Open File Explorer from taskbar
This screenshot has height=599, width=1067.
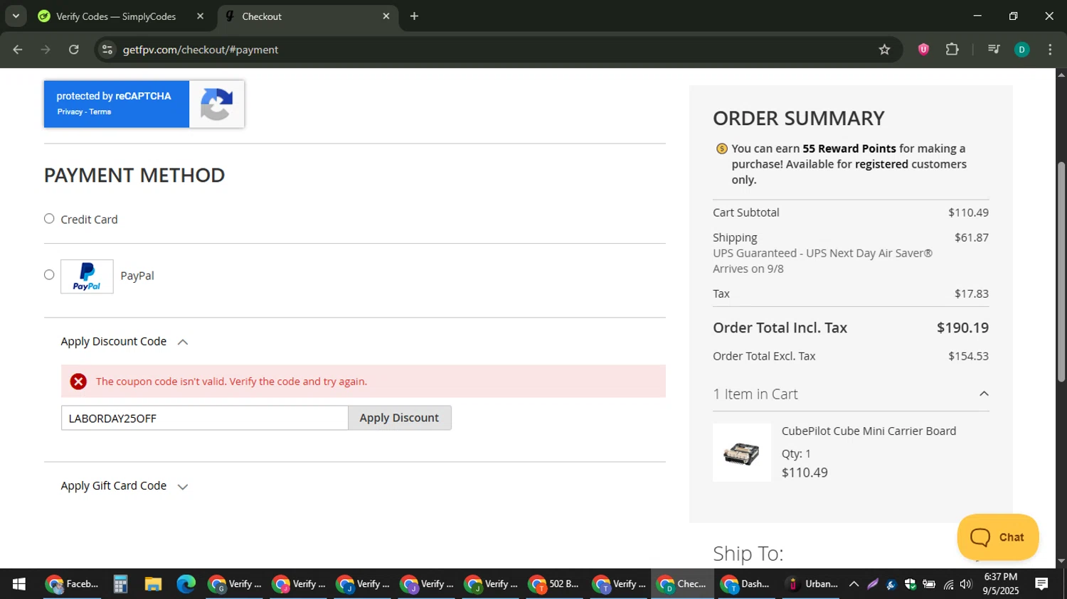click(153, 584)
